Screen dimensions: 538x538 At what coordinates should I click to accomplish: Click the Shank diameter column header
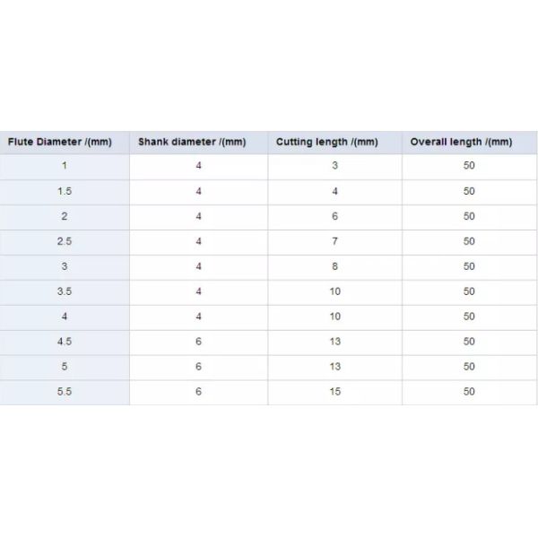[191, 142]
